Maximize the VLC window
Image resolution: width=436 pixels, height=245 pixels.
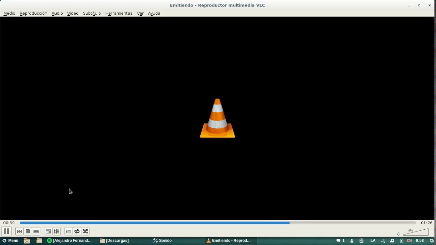point(419,5)
